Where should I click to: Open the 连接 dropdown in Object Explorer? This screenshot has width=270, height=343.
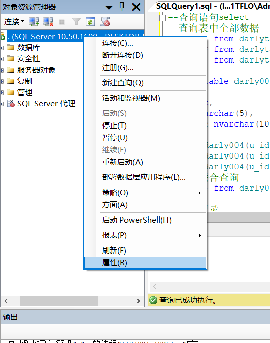coord(14,22)
